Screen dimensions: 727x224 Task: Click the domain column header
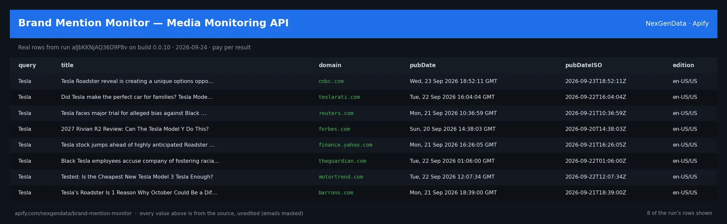tap(330, 65)
